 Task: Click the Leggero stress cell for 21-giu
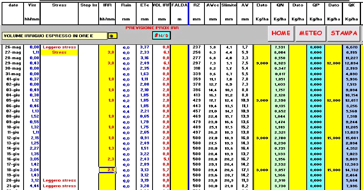59,186
